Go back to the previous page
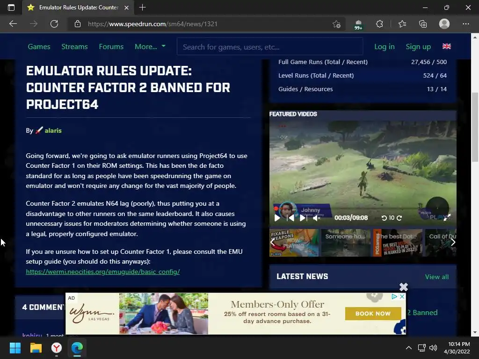The width and height of the screenshot is (479, 359). (x=13, y=24)
